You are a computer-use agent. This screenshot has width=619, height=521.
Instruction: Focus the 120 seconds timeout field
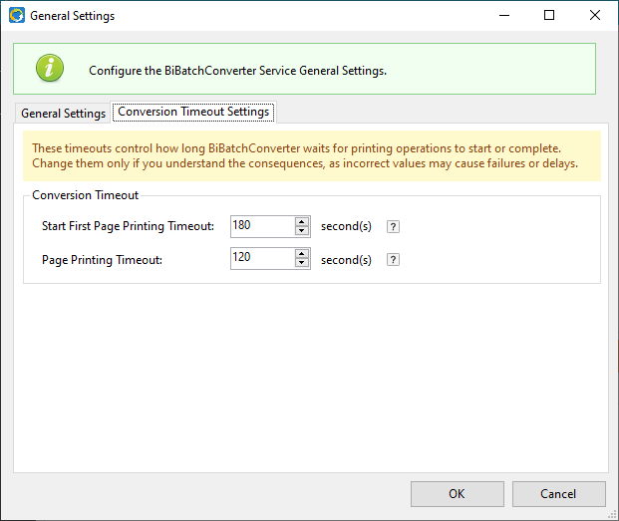(x=262, y=258)
